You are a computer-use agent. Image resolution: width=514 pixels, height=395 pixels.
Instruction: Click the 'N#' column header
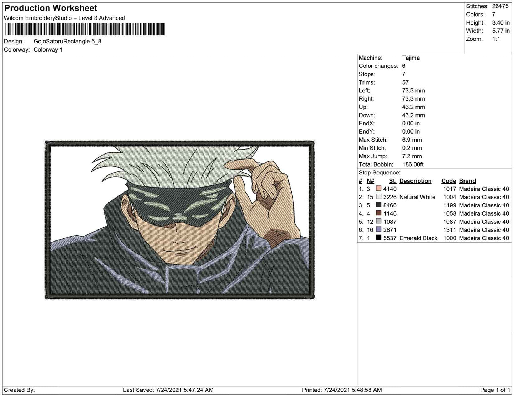click(370, 181)
